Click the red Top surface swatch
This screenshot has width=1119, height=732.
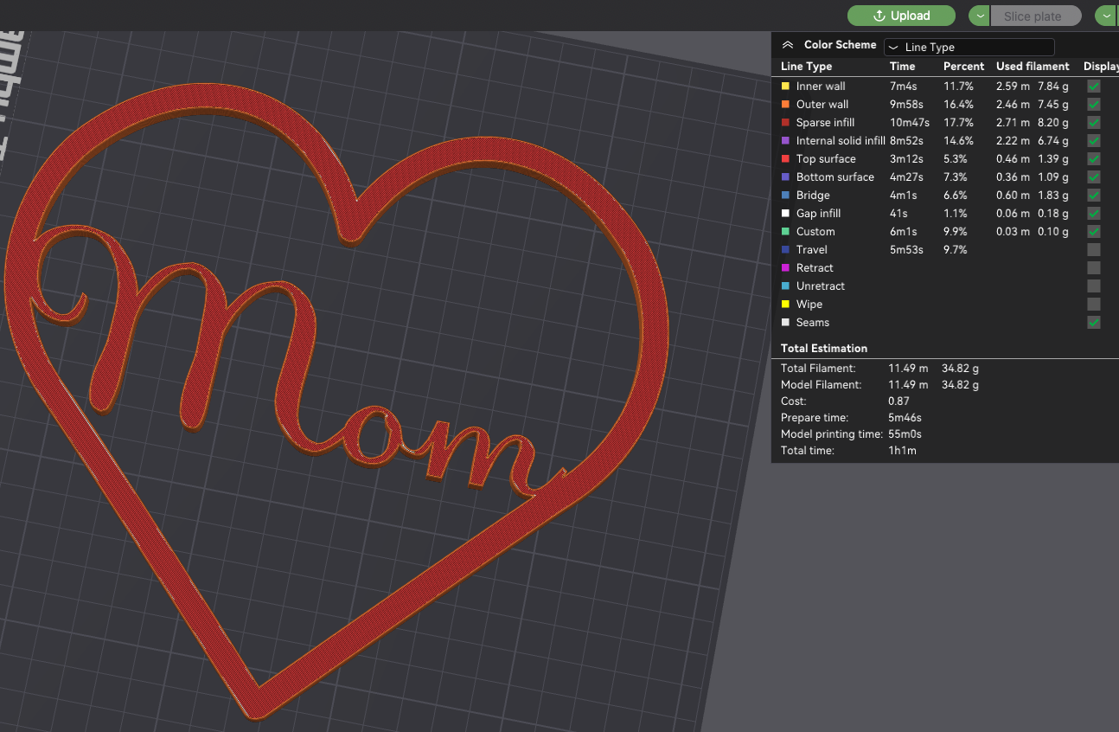tap(785, 159)
